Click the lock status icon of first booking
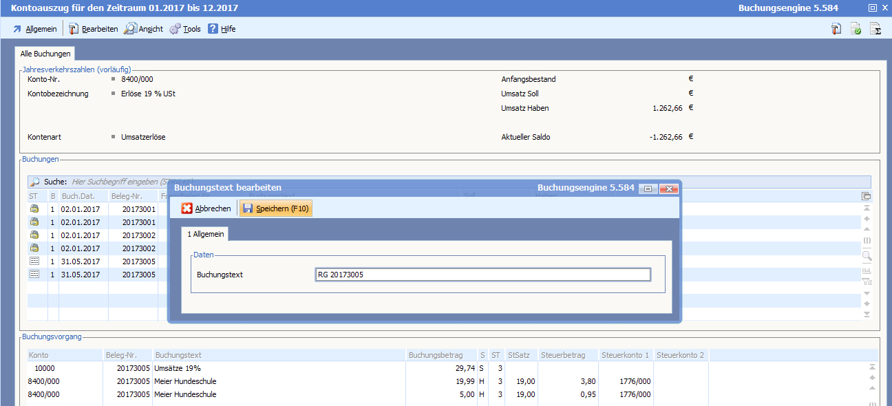 tap(34, 209)
